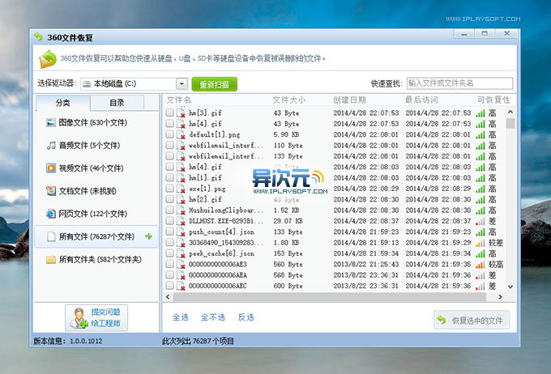This screenshot has width=551, height=374.
Task: Click the 29.07 KB size cell
Action: [288, 221]
